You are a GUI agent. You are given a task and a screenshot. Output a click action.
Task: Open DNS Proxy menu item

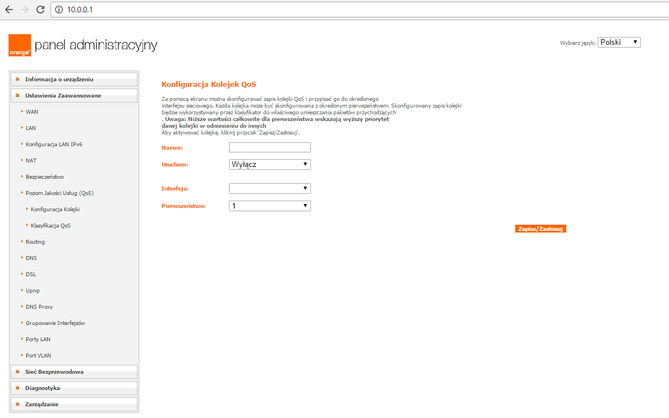(x=39, y=307)
